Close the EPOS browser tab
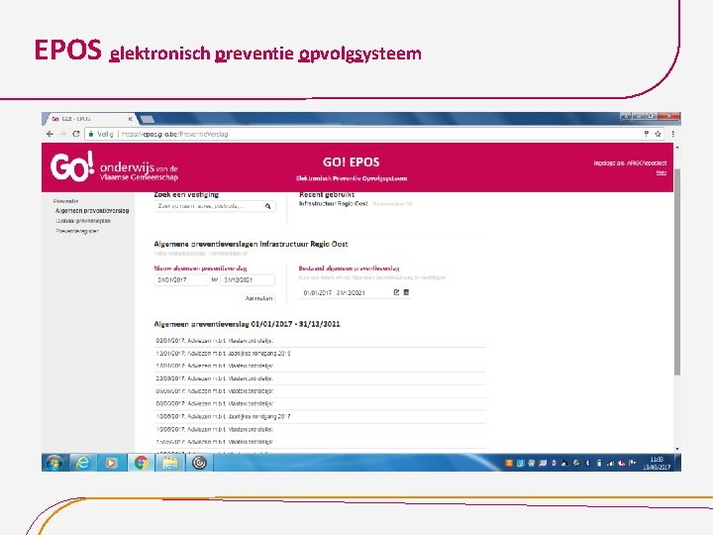 [130, 119]
